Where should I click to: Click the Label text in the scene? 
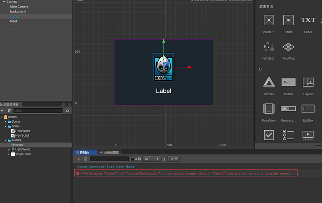(163, 91)
